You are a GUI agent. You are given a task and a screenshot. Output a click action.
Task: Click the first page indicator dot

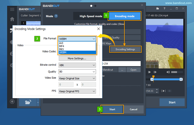point(91,6)
